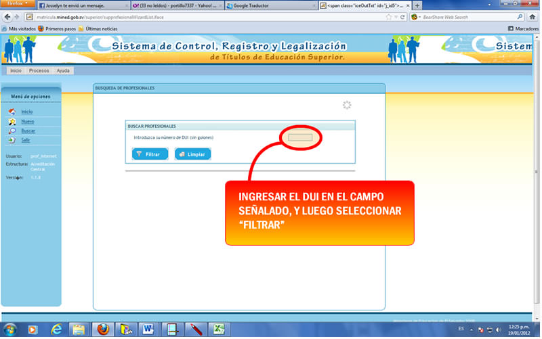Click the BUSCAR PROFESIONALES section header
542x339 pixels.
click(x=152, y=126)
